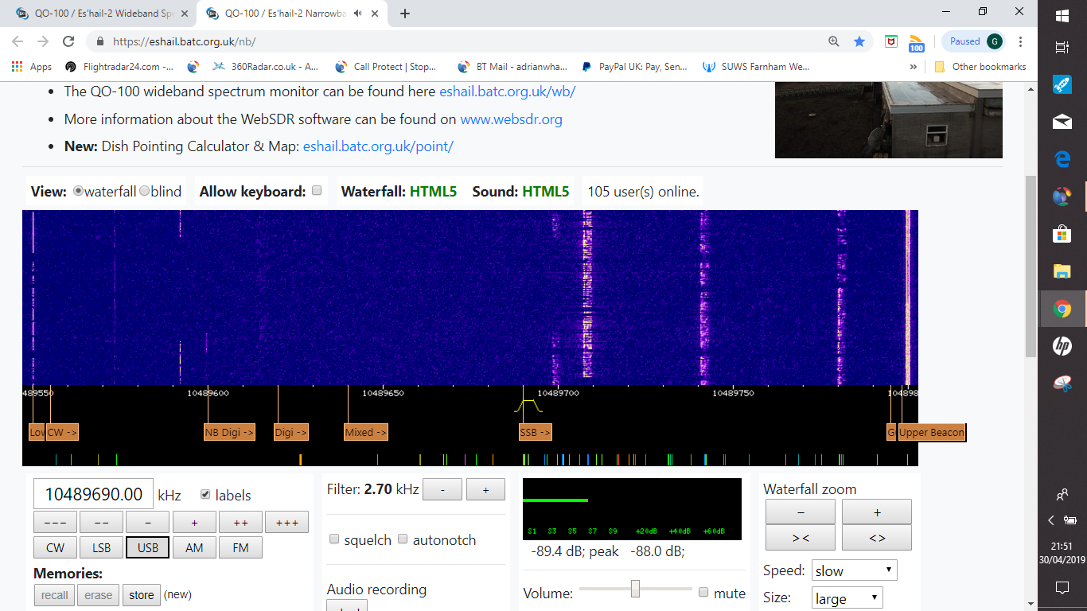Click the bookmark star icon
Viewport: 1087px width, 611px height.
tap(859, 41)
